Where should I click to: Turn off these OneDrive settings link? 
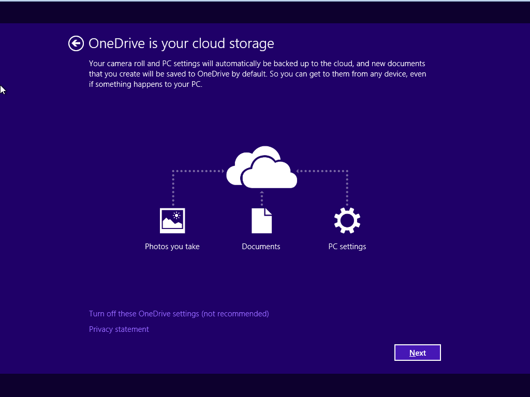click(179, 314)
